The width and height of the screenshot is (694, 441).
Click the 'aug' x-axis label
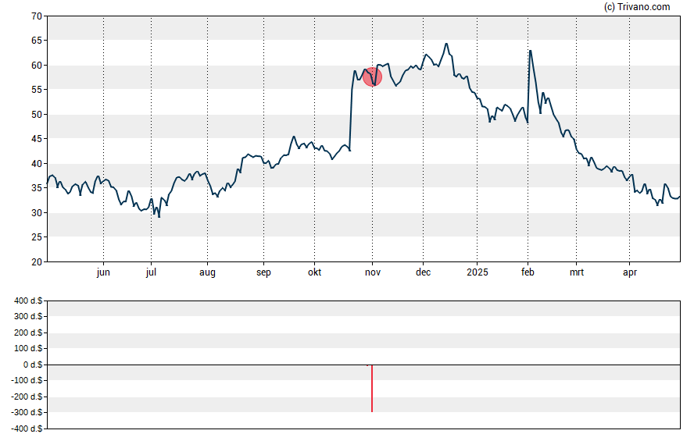point(207,272)
